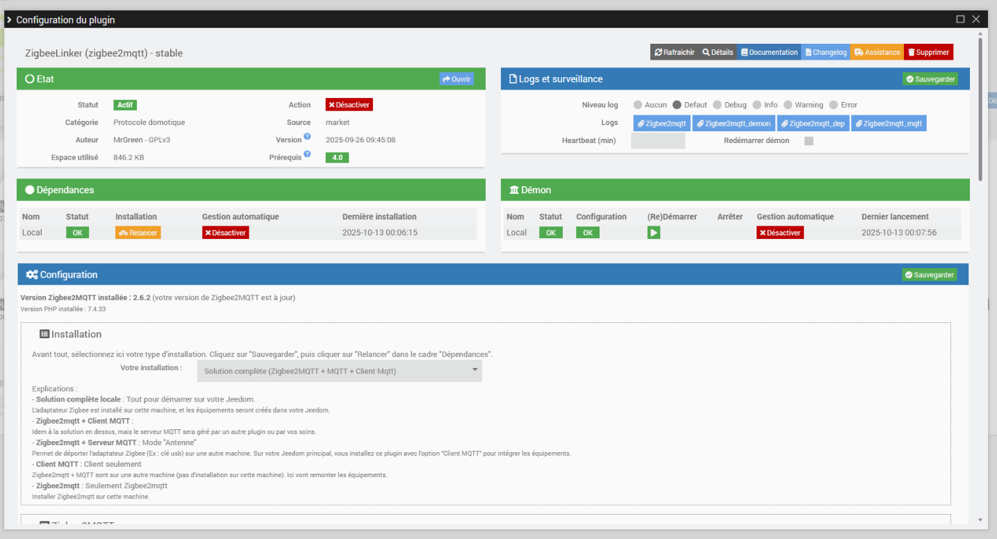997x539 pixels.
Task: Click the dialog's vertical scrollbar
Action: point(980,111)
